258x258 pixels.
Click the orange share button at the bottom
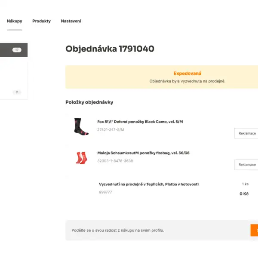(x=254, y=230)
